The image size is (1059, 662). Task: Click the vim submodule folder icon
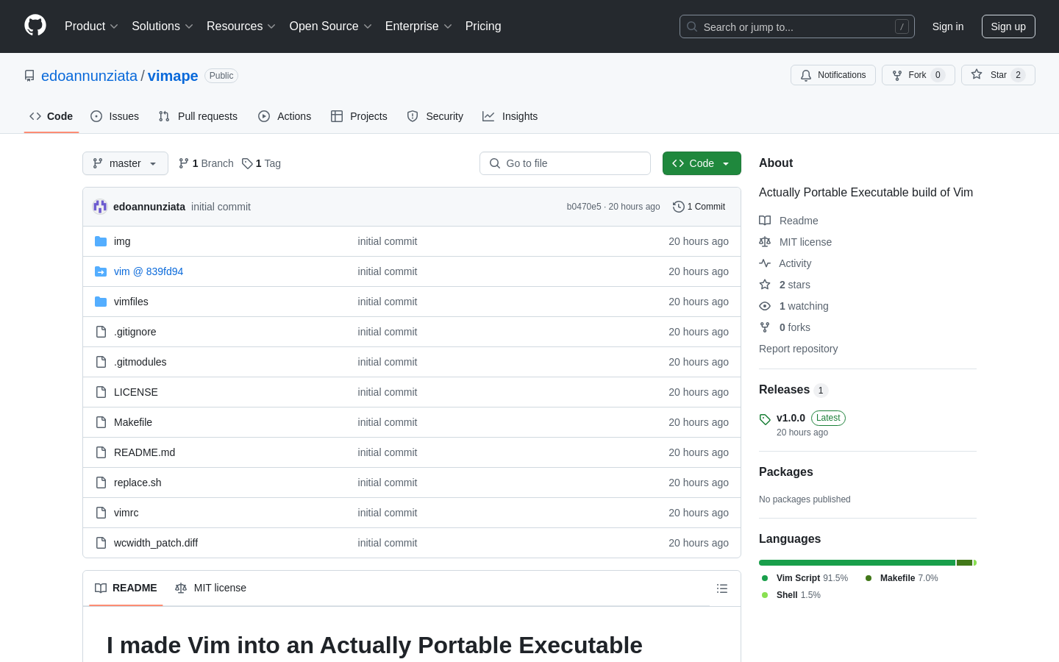pyautogui.click(x=101, y=271)
